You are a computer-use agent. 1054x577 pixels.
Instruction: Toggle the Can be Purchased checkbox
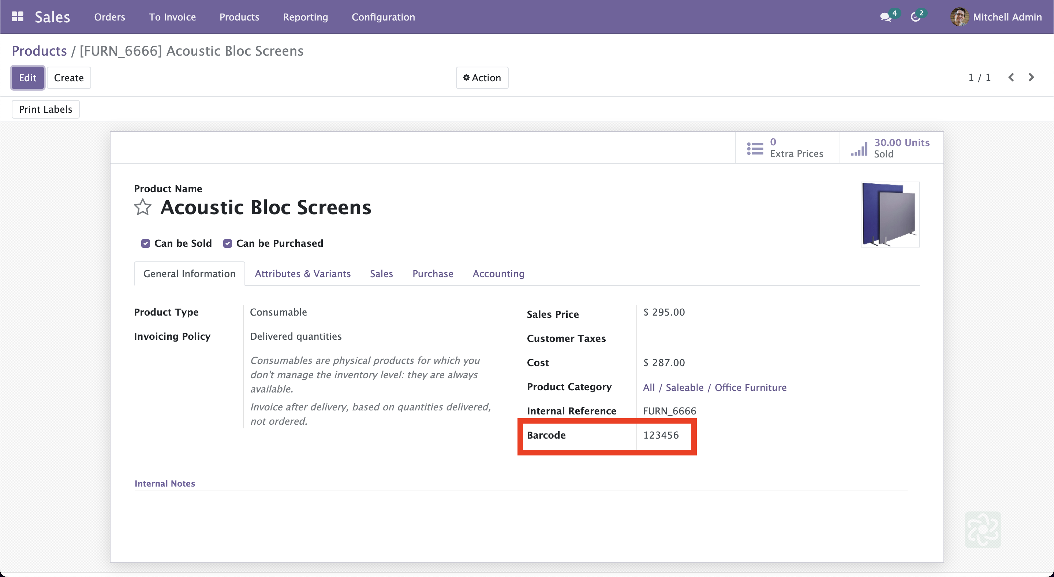point(228,243)
